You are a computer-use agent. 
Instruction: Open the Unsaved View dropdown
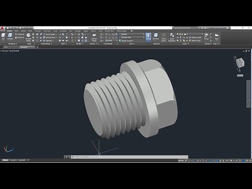click(x=132, y=37)
